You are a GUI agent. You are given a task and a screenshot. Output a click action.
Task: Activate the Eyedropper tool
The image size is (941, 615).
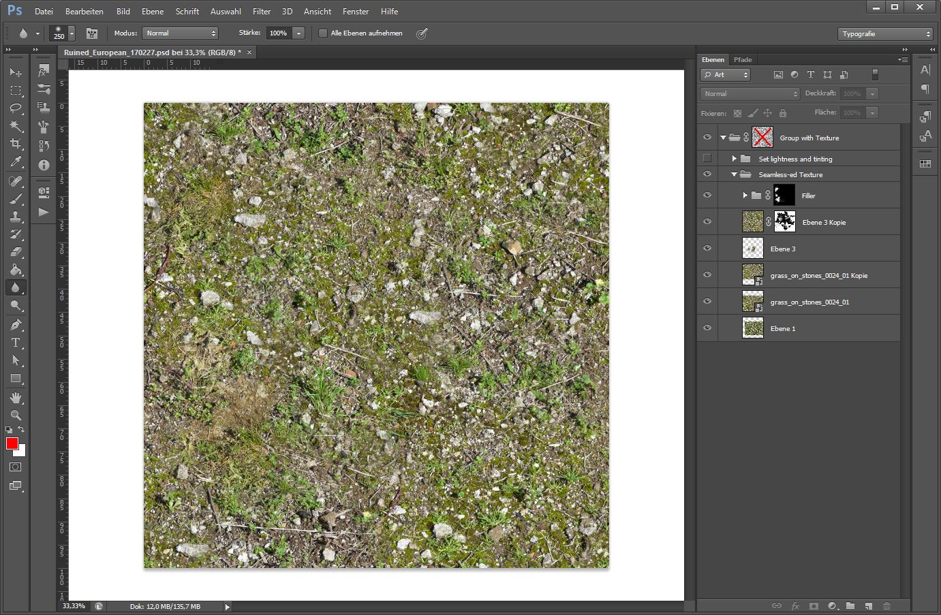coord(16,162)
